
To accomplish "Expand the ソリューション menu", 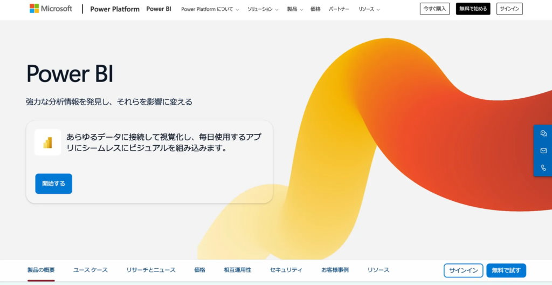I will click(263, 9).
